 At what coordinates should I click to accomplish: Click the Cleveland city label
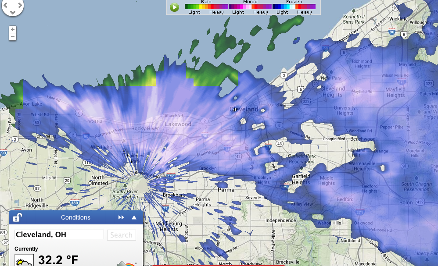(x=244, y=109)
